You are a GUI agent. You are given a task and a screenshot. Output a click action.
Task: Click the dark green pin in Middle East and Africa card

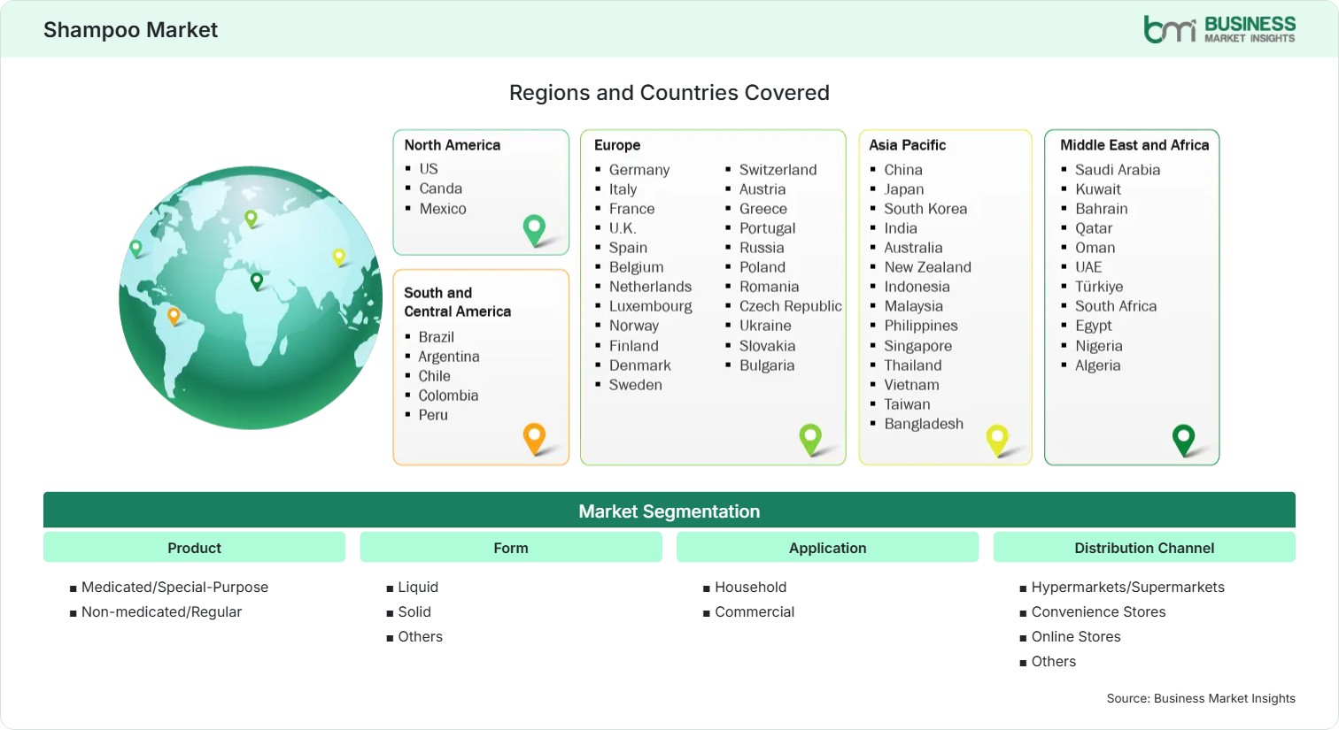tap(1183, 440)
